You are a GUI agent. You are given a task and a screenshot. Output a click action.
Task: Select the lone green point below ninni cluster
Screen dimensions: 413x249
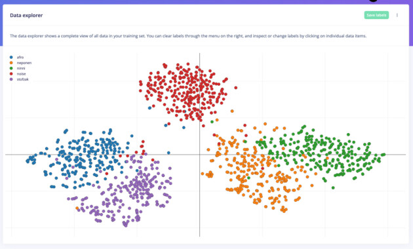(x=333, y=187)
